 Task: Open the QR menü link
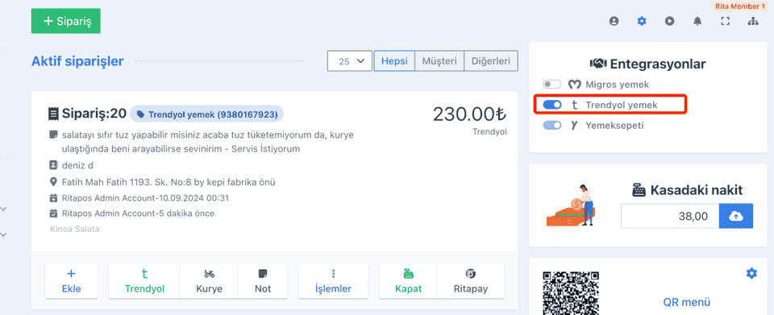pyautogui.click(x=687, y=302)
